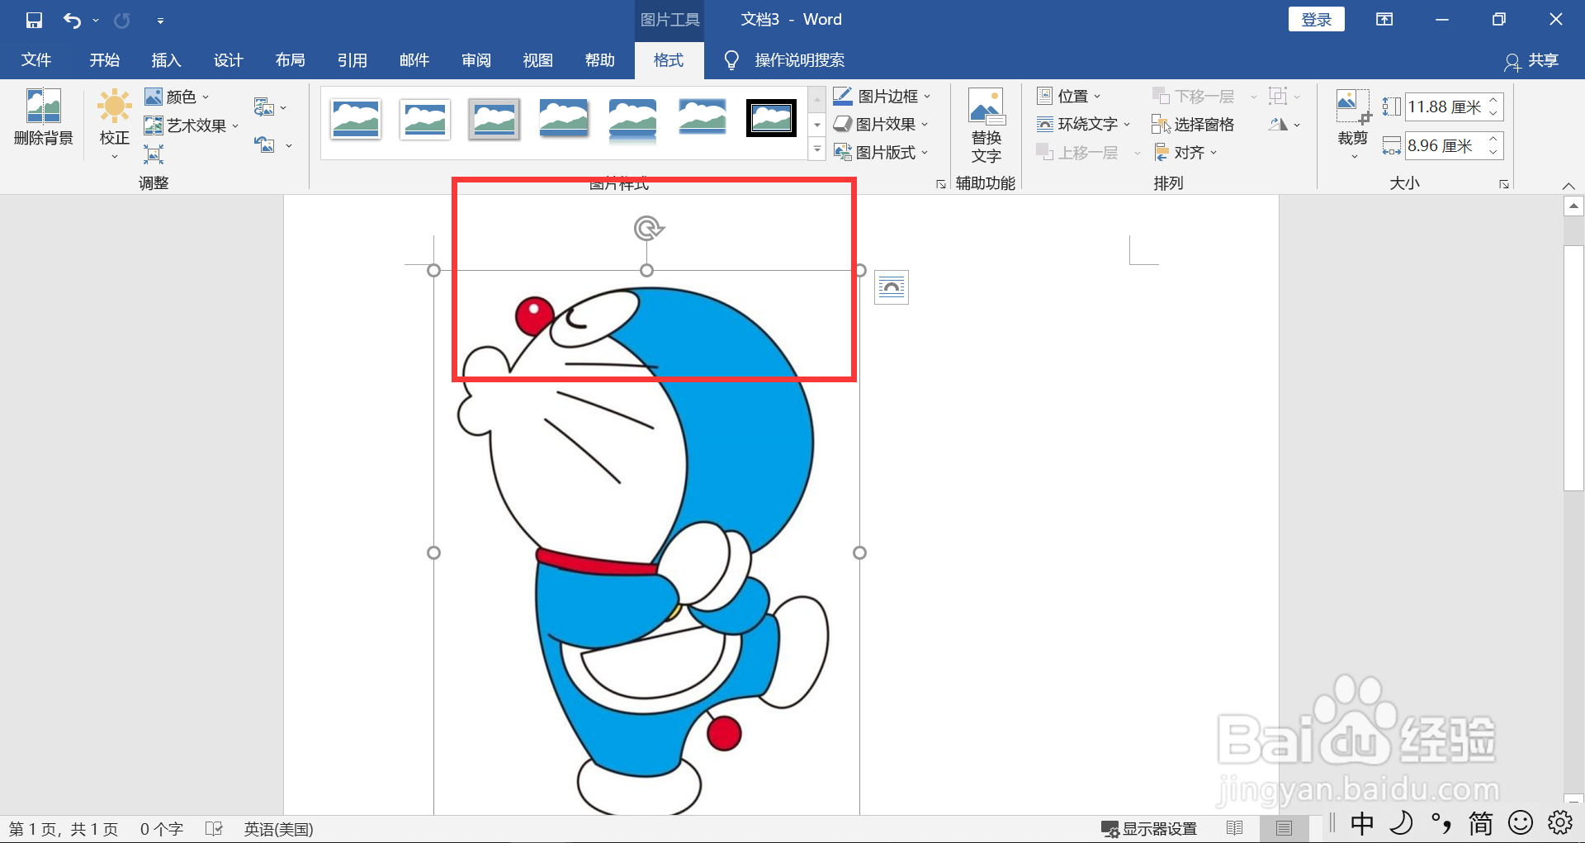Open Undo history dropdown arrow

(x=96, y=20)
